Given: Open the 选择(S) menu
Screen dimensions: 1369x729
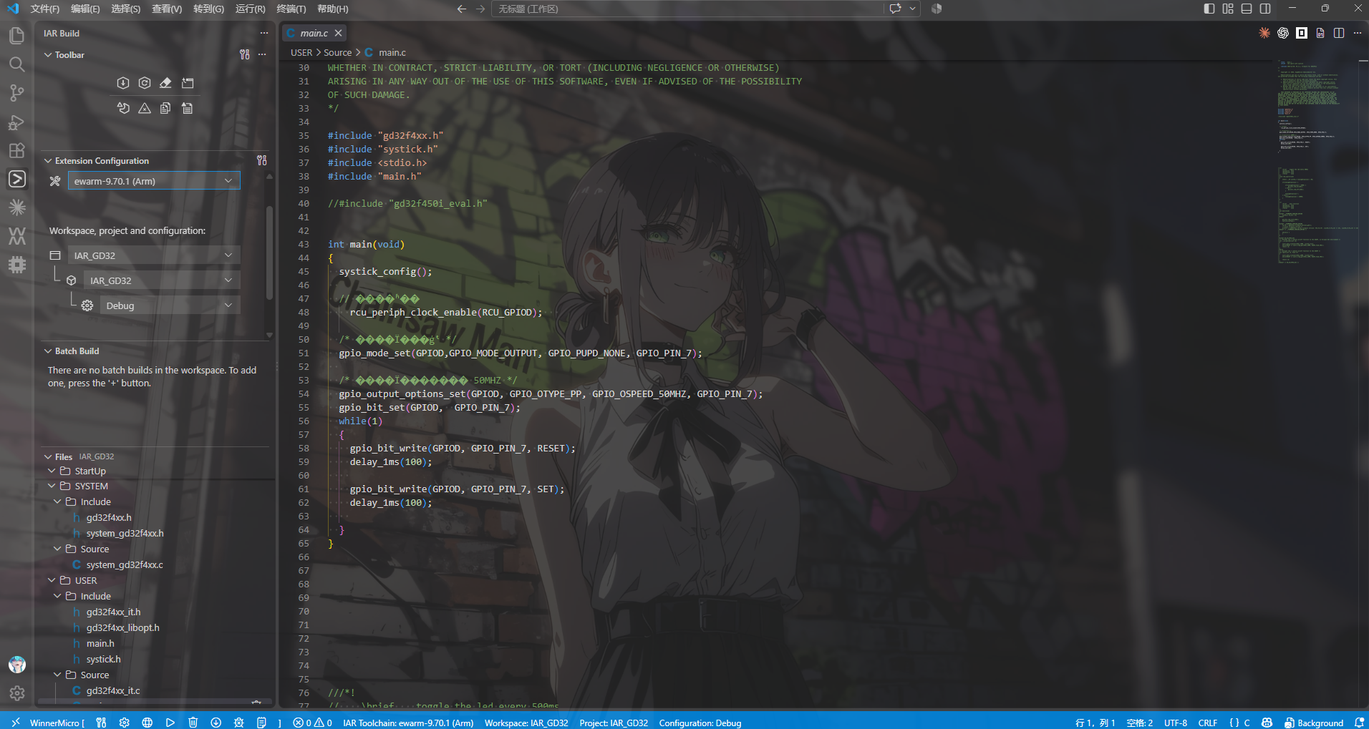Looking at the screenshot, I should pos(126,9).
